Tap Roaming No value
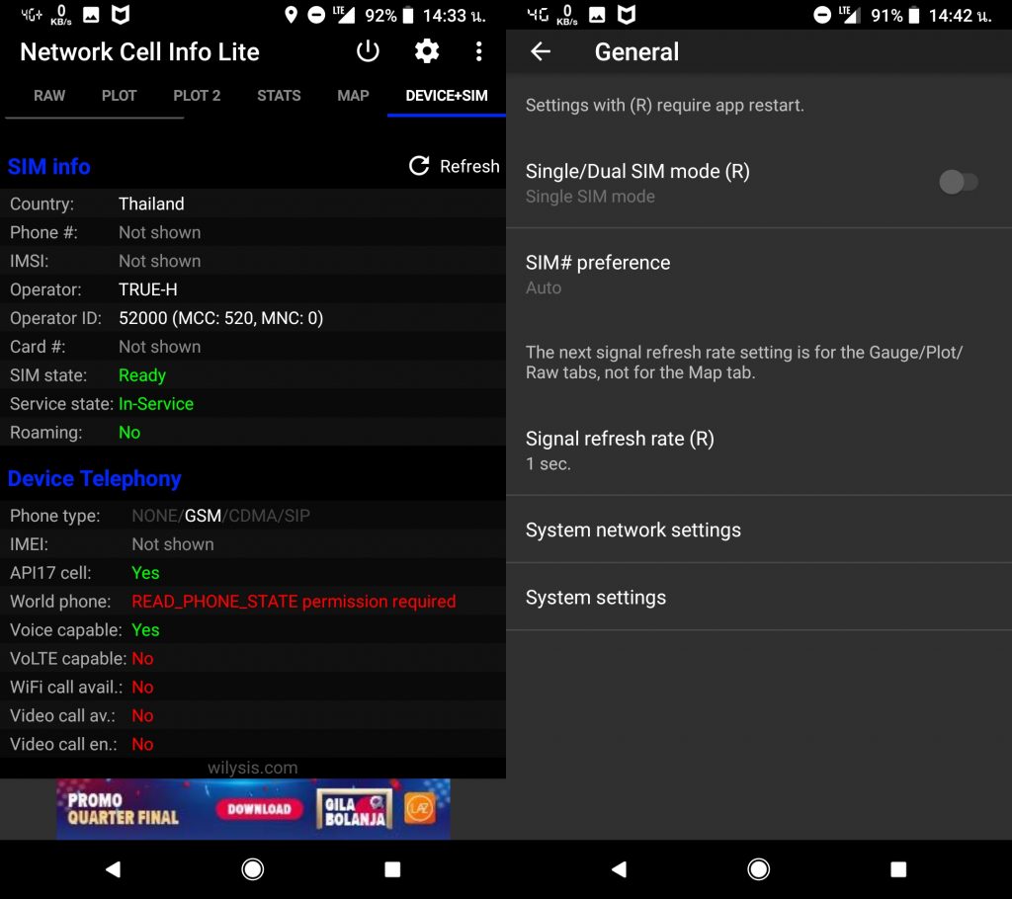 tap(129, 433)
